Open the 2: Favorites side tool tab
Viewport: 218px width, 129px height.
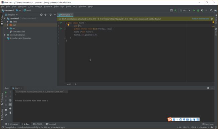2,115
